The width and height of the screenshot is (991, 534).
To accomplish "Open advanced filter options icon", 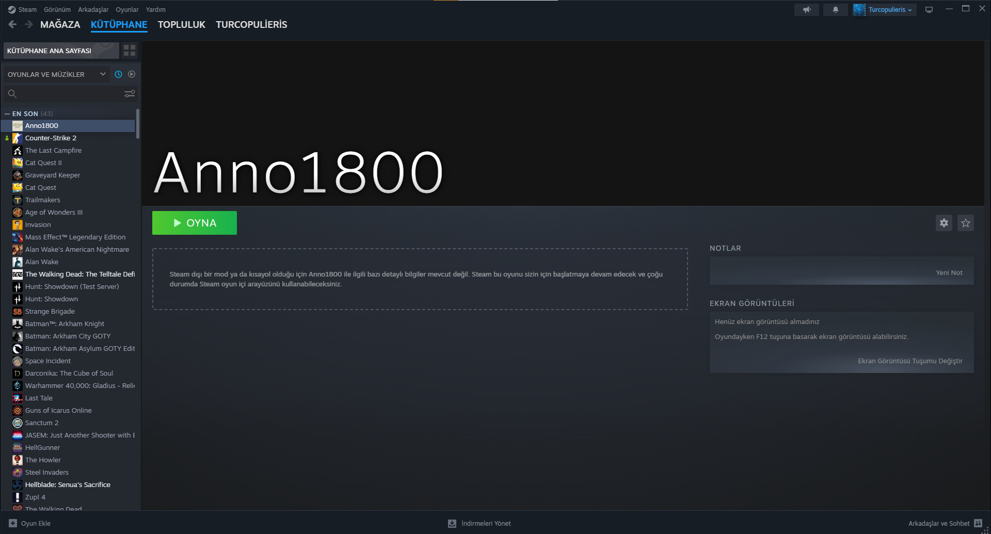I will (130, 93).
